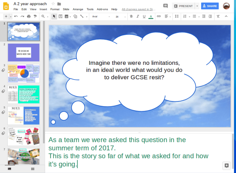Open the text color picker
236x173 pixels.
click(151, 16)
